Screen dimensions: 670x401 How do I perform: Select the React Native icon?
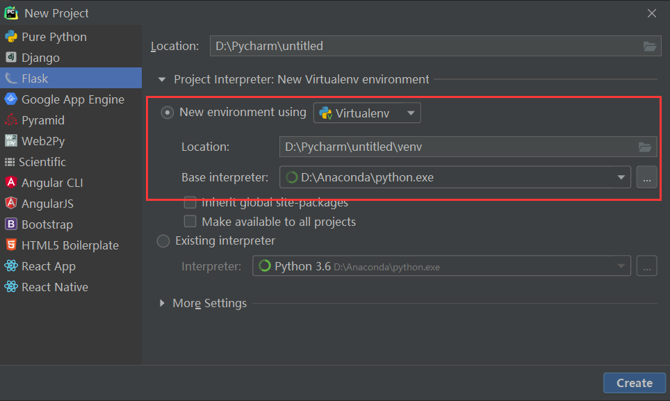click(x=11, y=286)
